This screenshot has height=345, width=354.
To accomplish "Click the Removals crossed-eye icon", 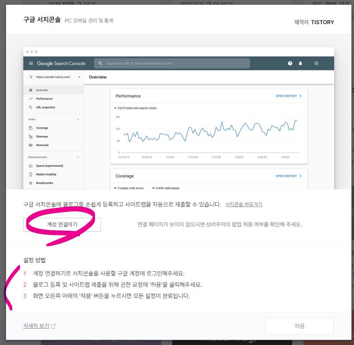I will coord(31,145).
